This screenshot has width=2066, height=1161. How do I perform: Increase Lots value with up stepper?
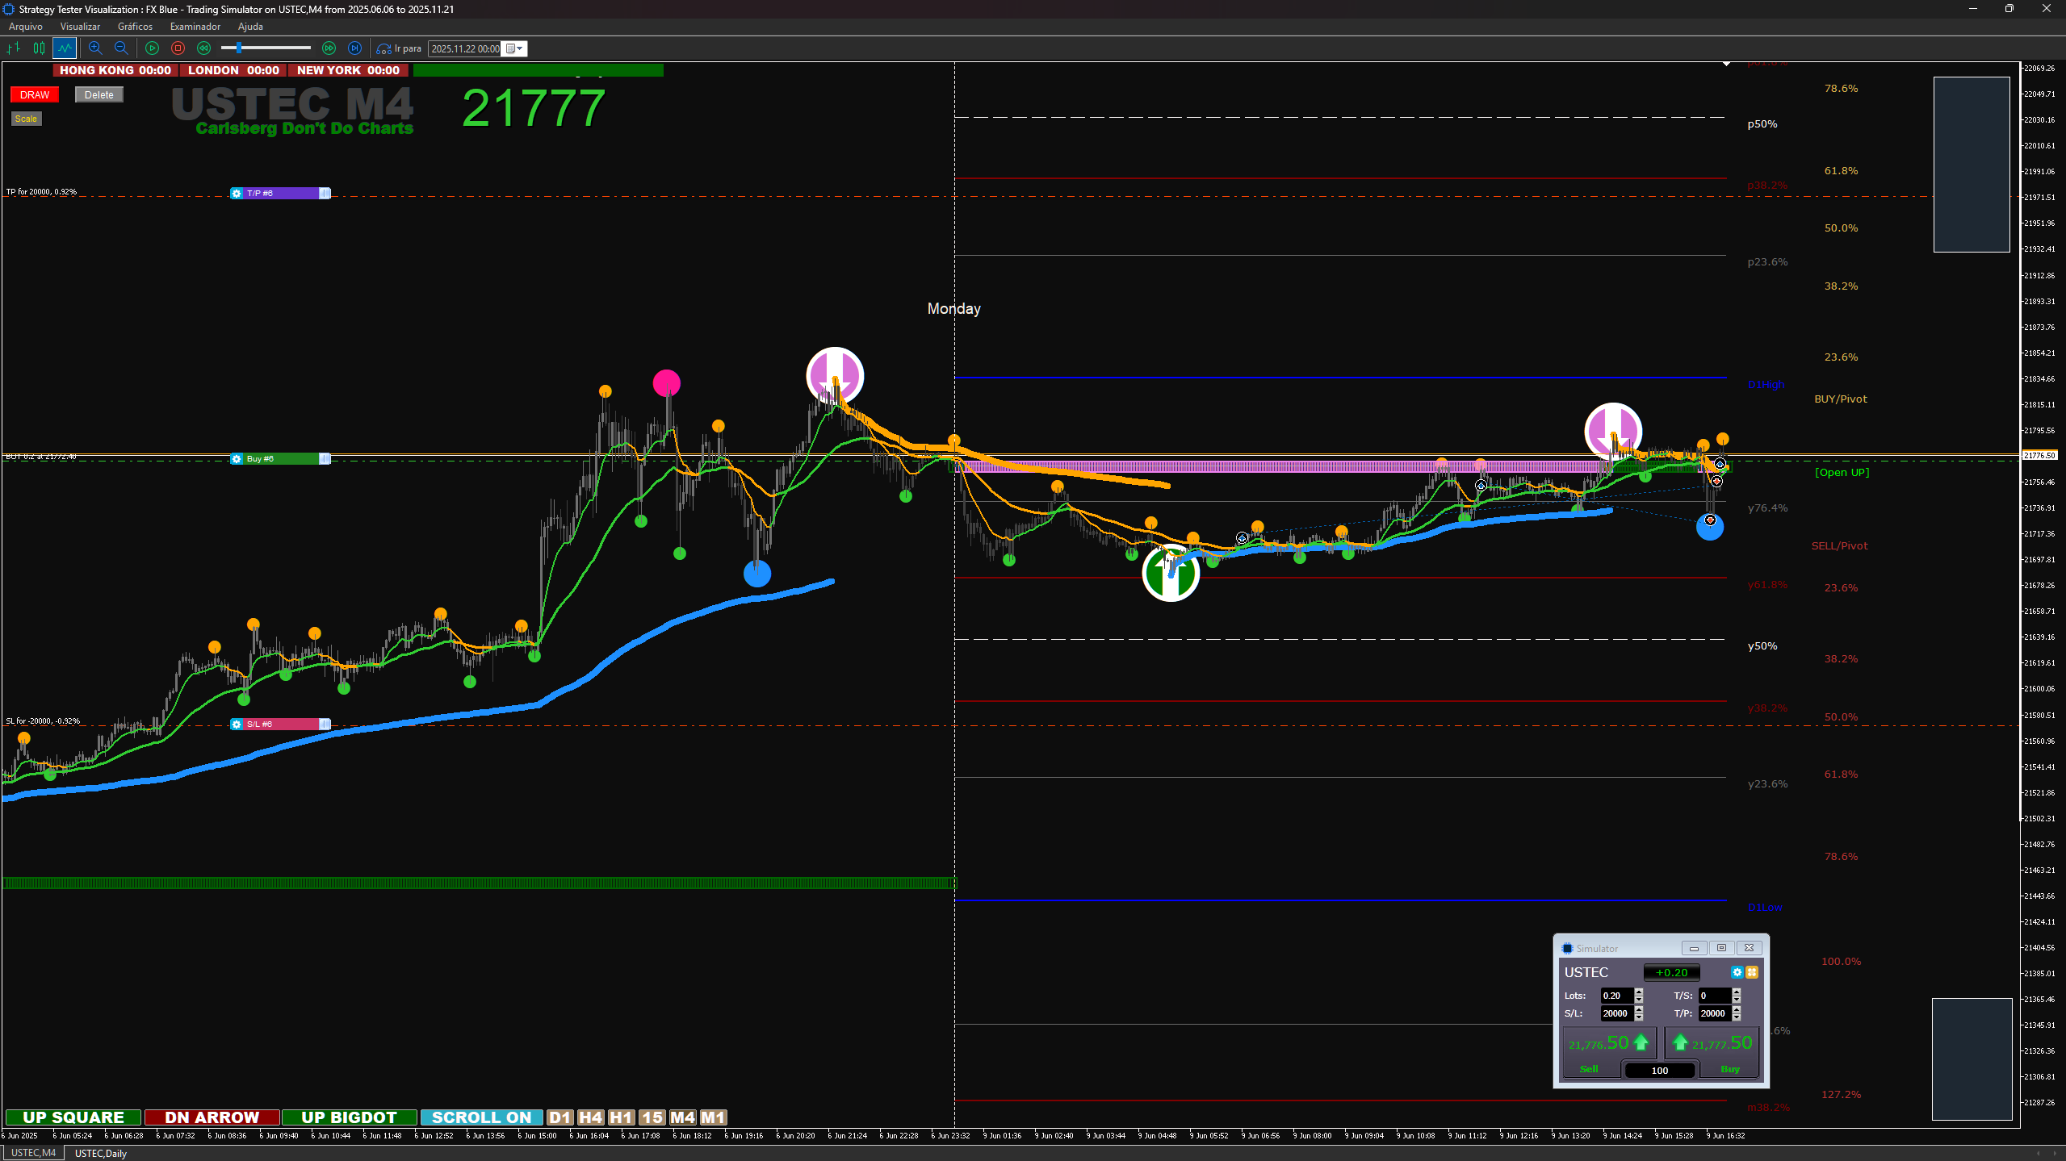[x=1639, y=992]
